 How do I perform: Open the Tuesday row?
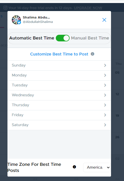coord(59,85)
